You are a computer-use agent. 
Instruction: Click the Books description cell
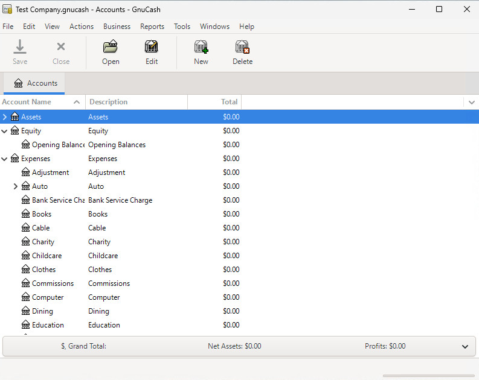coord(98,214)
